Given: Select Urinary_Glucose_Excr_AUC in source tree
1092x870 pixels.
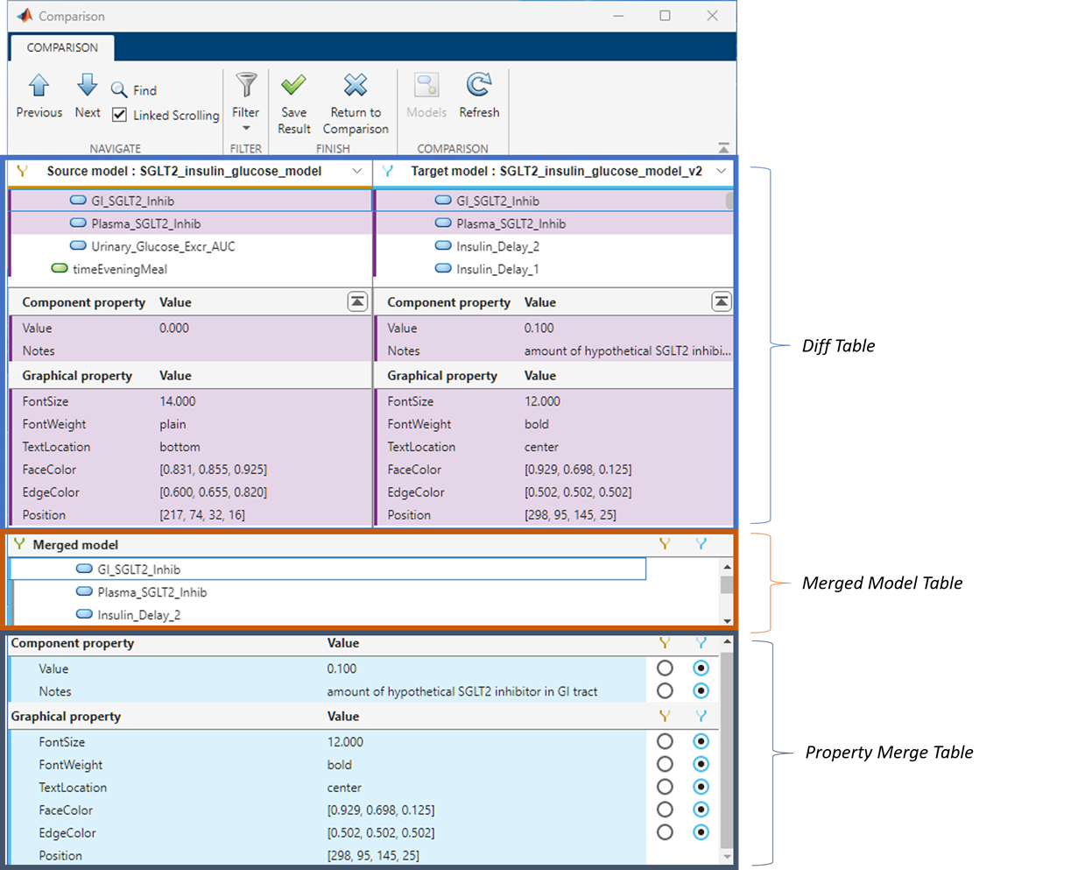Looking at the screenshot, I should (x=163, y=246).
